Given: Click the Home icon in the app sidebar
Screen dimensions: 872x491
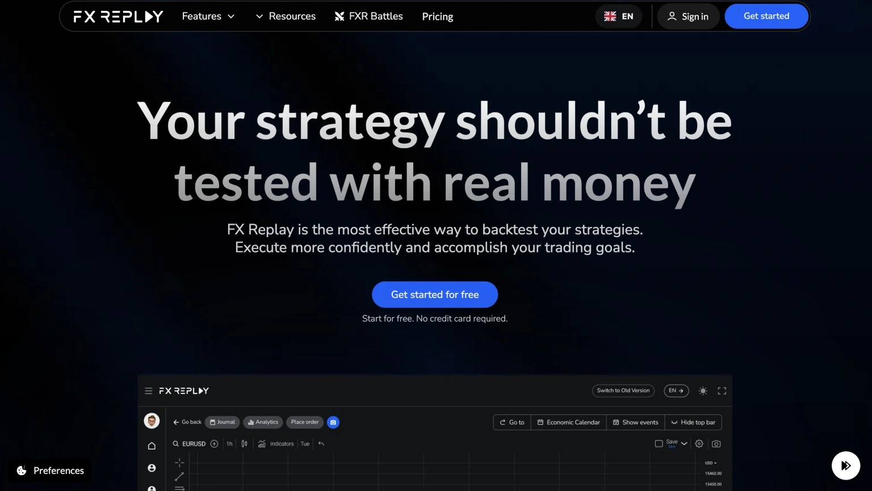Looking at the screenshot, I should click(152, 446).
